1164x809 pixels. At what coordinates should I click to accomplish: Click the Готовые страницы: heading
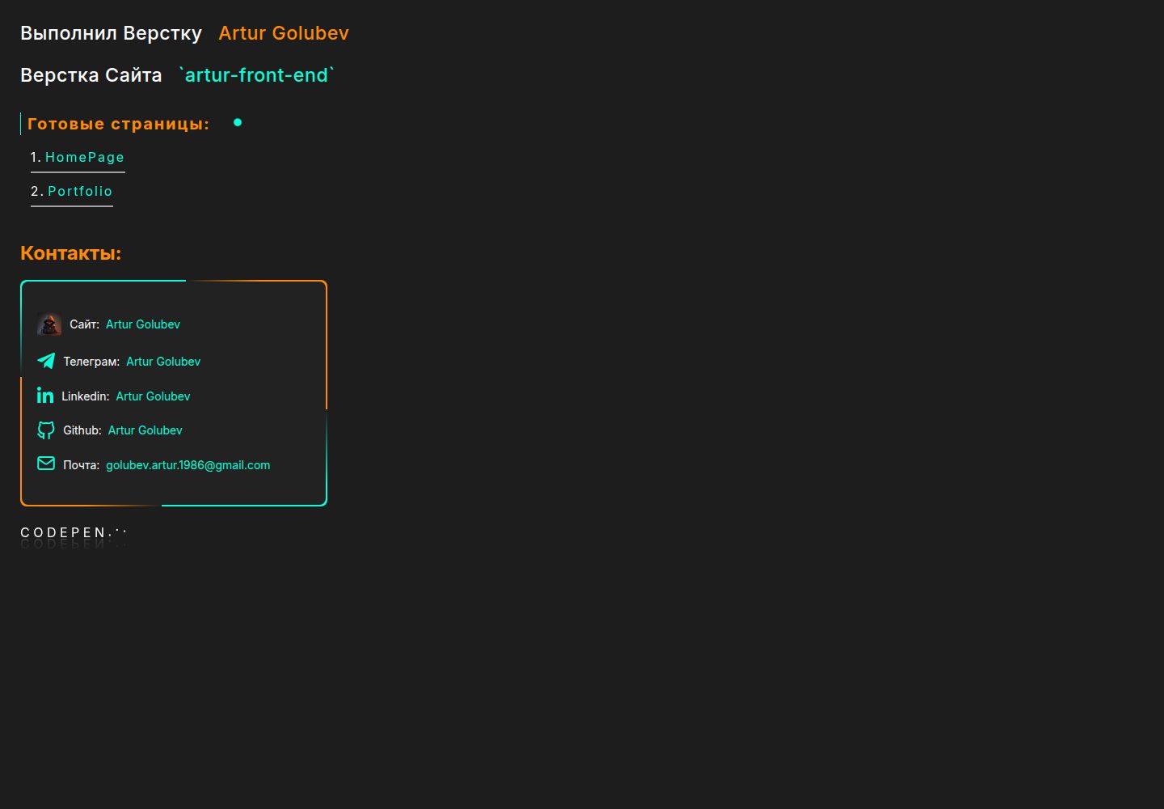point(119,124)
